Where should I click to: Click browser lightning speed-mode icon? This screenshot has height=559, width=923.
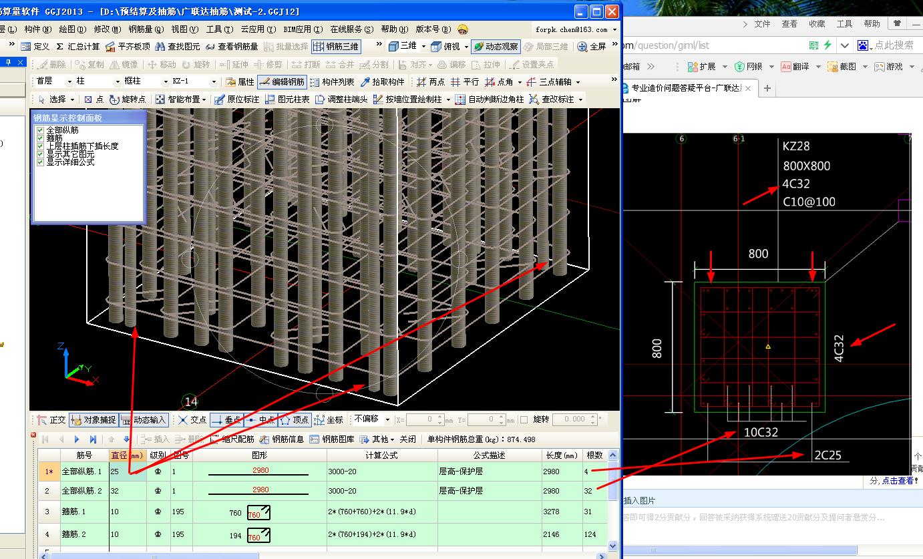pyautogui.click(x=827, y=45)
